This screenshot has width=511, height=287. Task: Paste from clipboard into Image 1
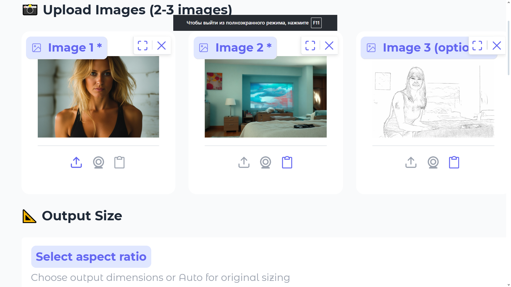tap(119, 162)
